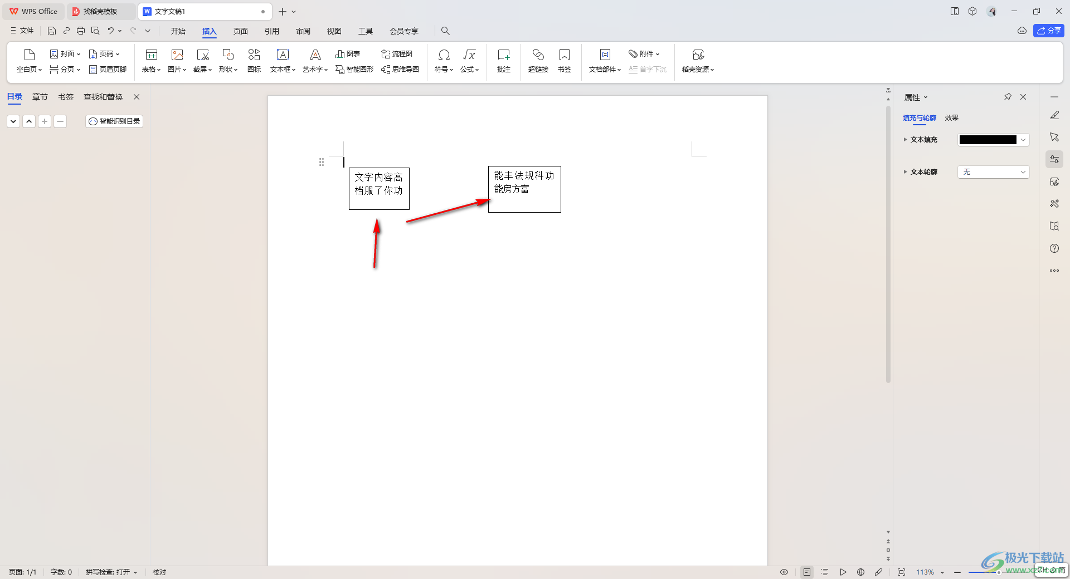Select the selection arrow tool in sidebar
The width and height of the screenshot is (1070, 579).
pyautogui.click(x=1054, y=137)
